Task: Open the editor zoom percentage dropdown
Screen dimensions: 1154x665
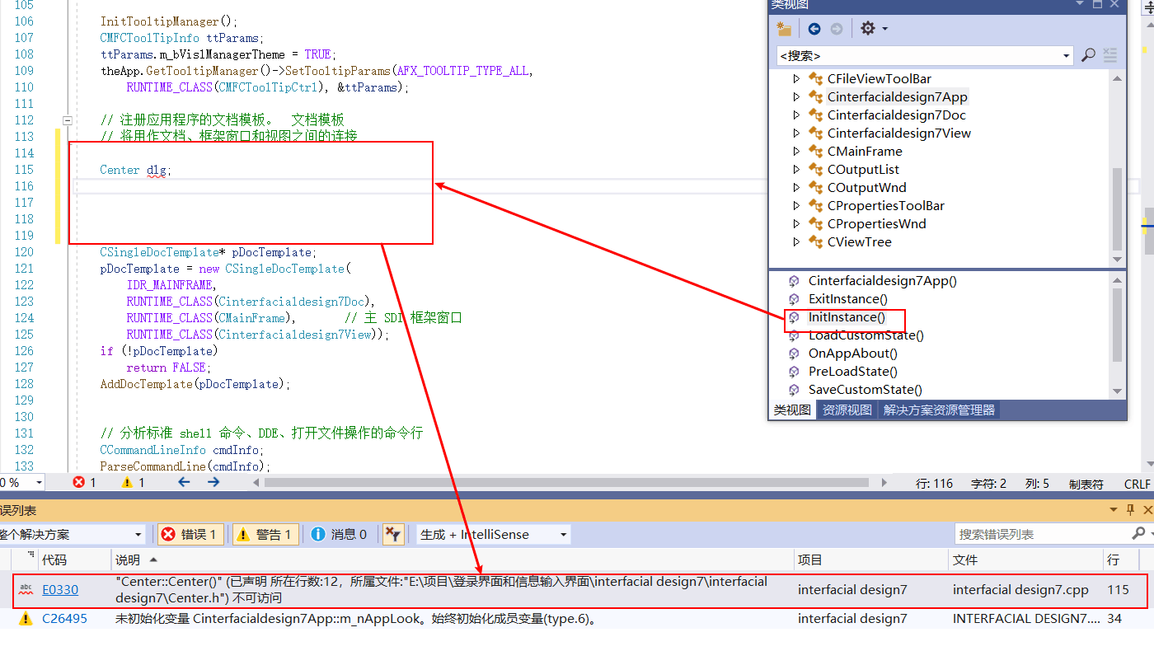Action: [39, 483]
